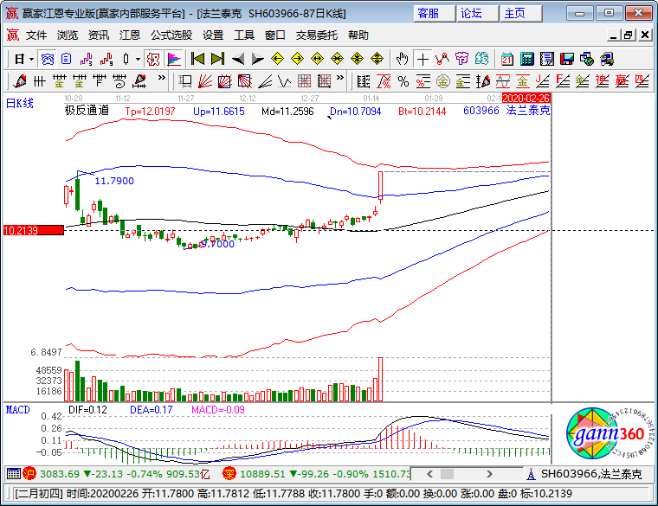Click the teal 经 icon
The image size is (658, 506).
[x=481, y=59]
